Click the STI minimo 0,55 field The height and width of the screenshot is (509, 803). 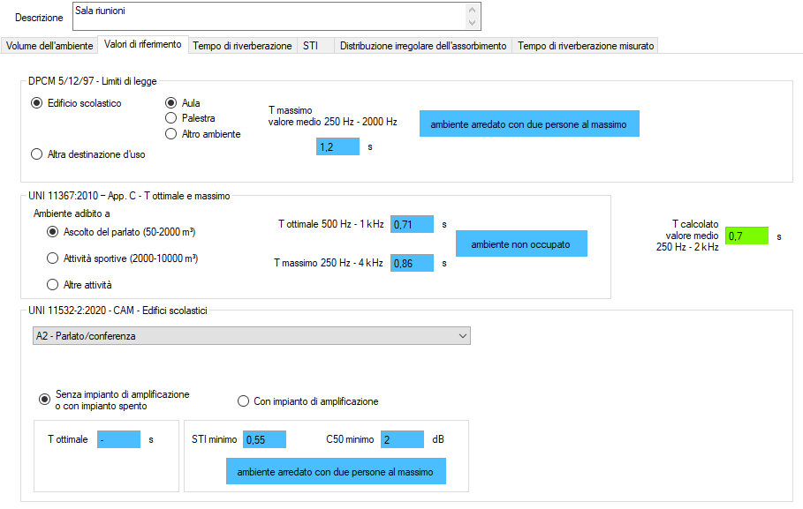pyautogui.click(x=264, y=439)
